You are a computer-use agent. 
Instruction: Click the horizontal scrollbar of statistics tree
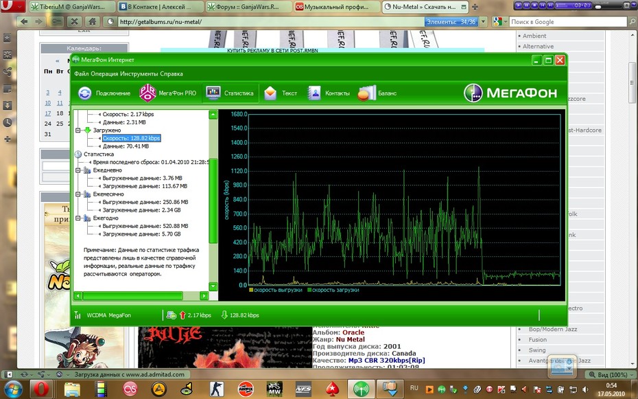point(141,295)
